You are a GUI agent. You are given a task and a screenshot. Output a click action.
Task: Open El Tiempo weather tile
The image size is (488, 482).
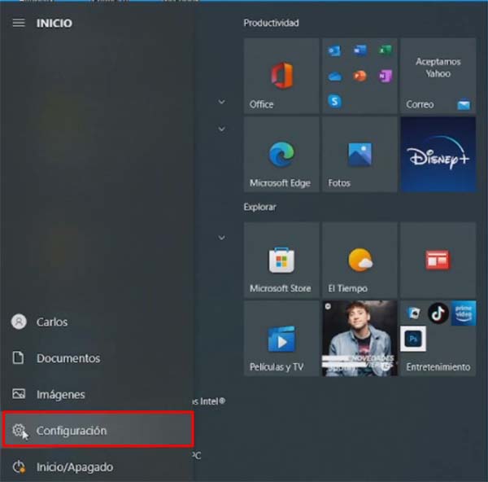pos(359,260)
